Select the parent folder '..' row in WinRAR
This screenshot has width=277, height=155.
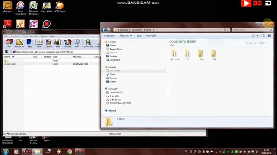click(52, 60)
